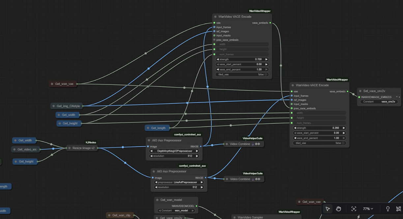Viewport: 403px width, 219px height.
Task: Activate the select (arrow cursor) mode
Action: point(328,209)
